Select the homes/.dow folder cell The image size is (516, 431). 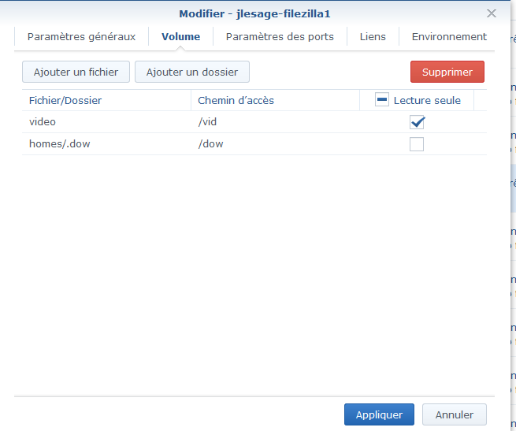tap(106, 144)
